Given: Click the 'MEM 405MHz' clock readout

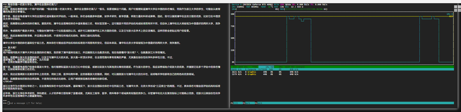Looking at the screenshot, I should click(252, 7).
